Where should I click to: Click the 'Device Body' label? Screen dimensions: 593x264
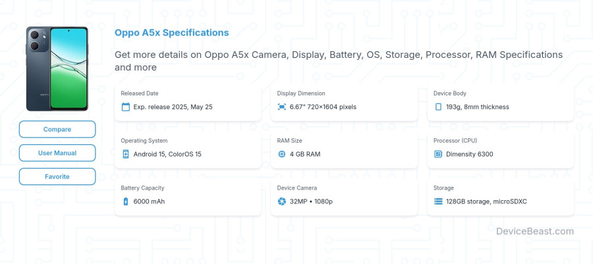click(x=449, y=93)
